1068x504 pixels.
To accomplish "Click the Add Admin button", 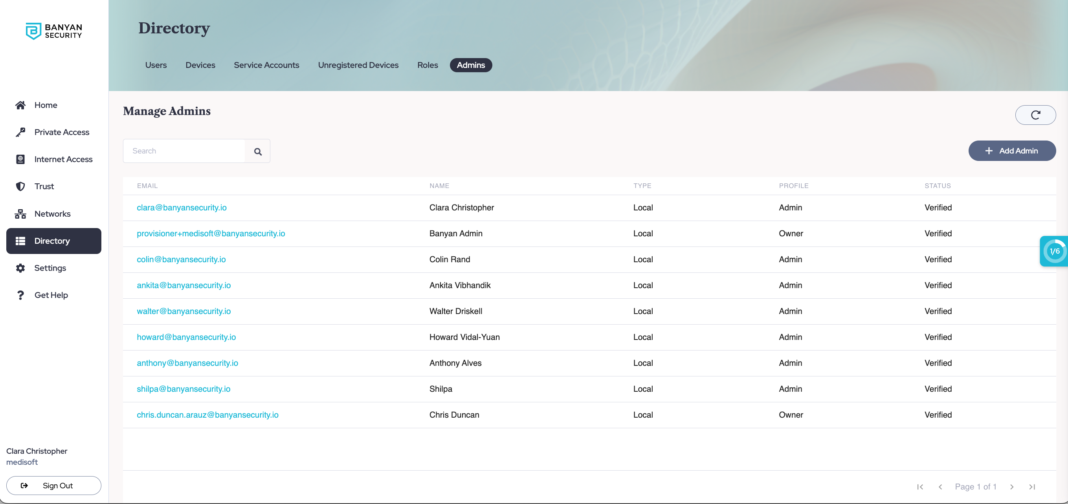I will pyautogui.click(x=1012, y=151).
